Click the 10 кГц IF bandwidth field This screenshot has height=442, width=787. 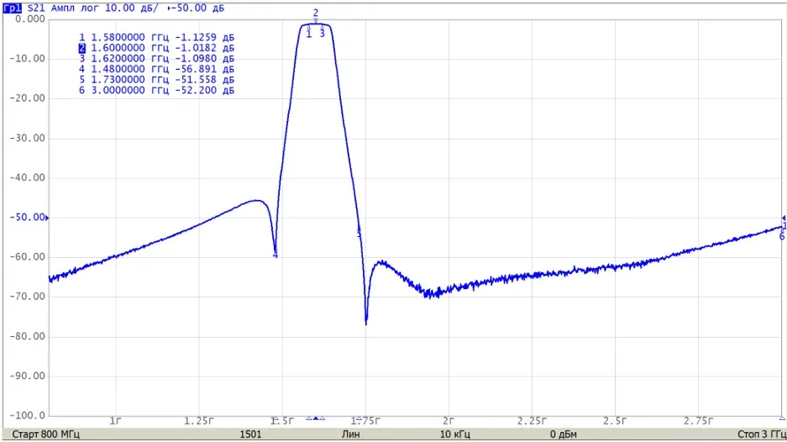coord(455,434)
